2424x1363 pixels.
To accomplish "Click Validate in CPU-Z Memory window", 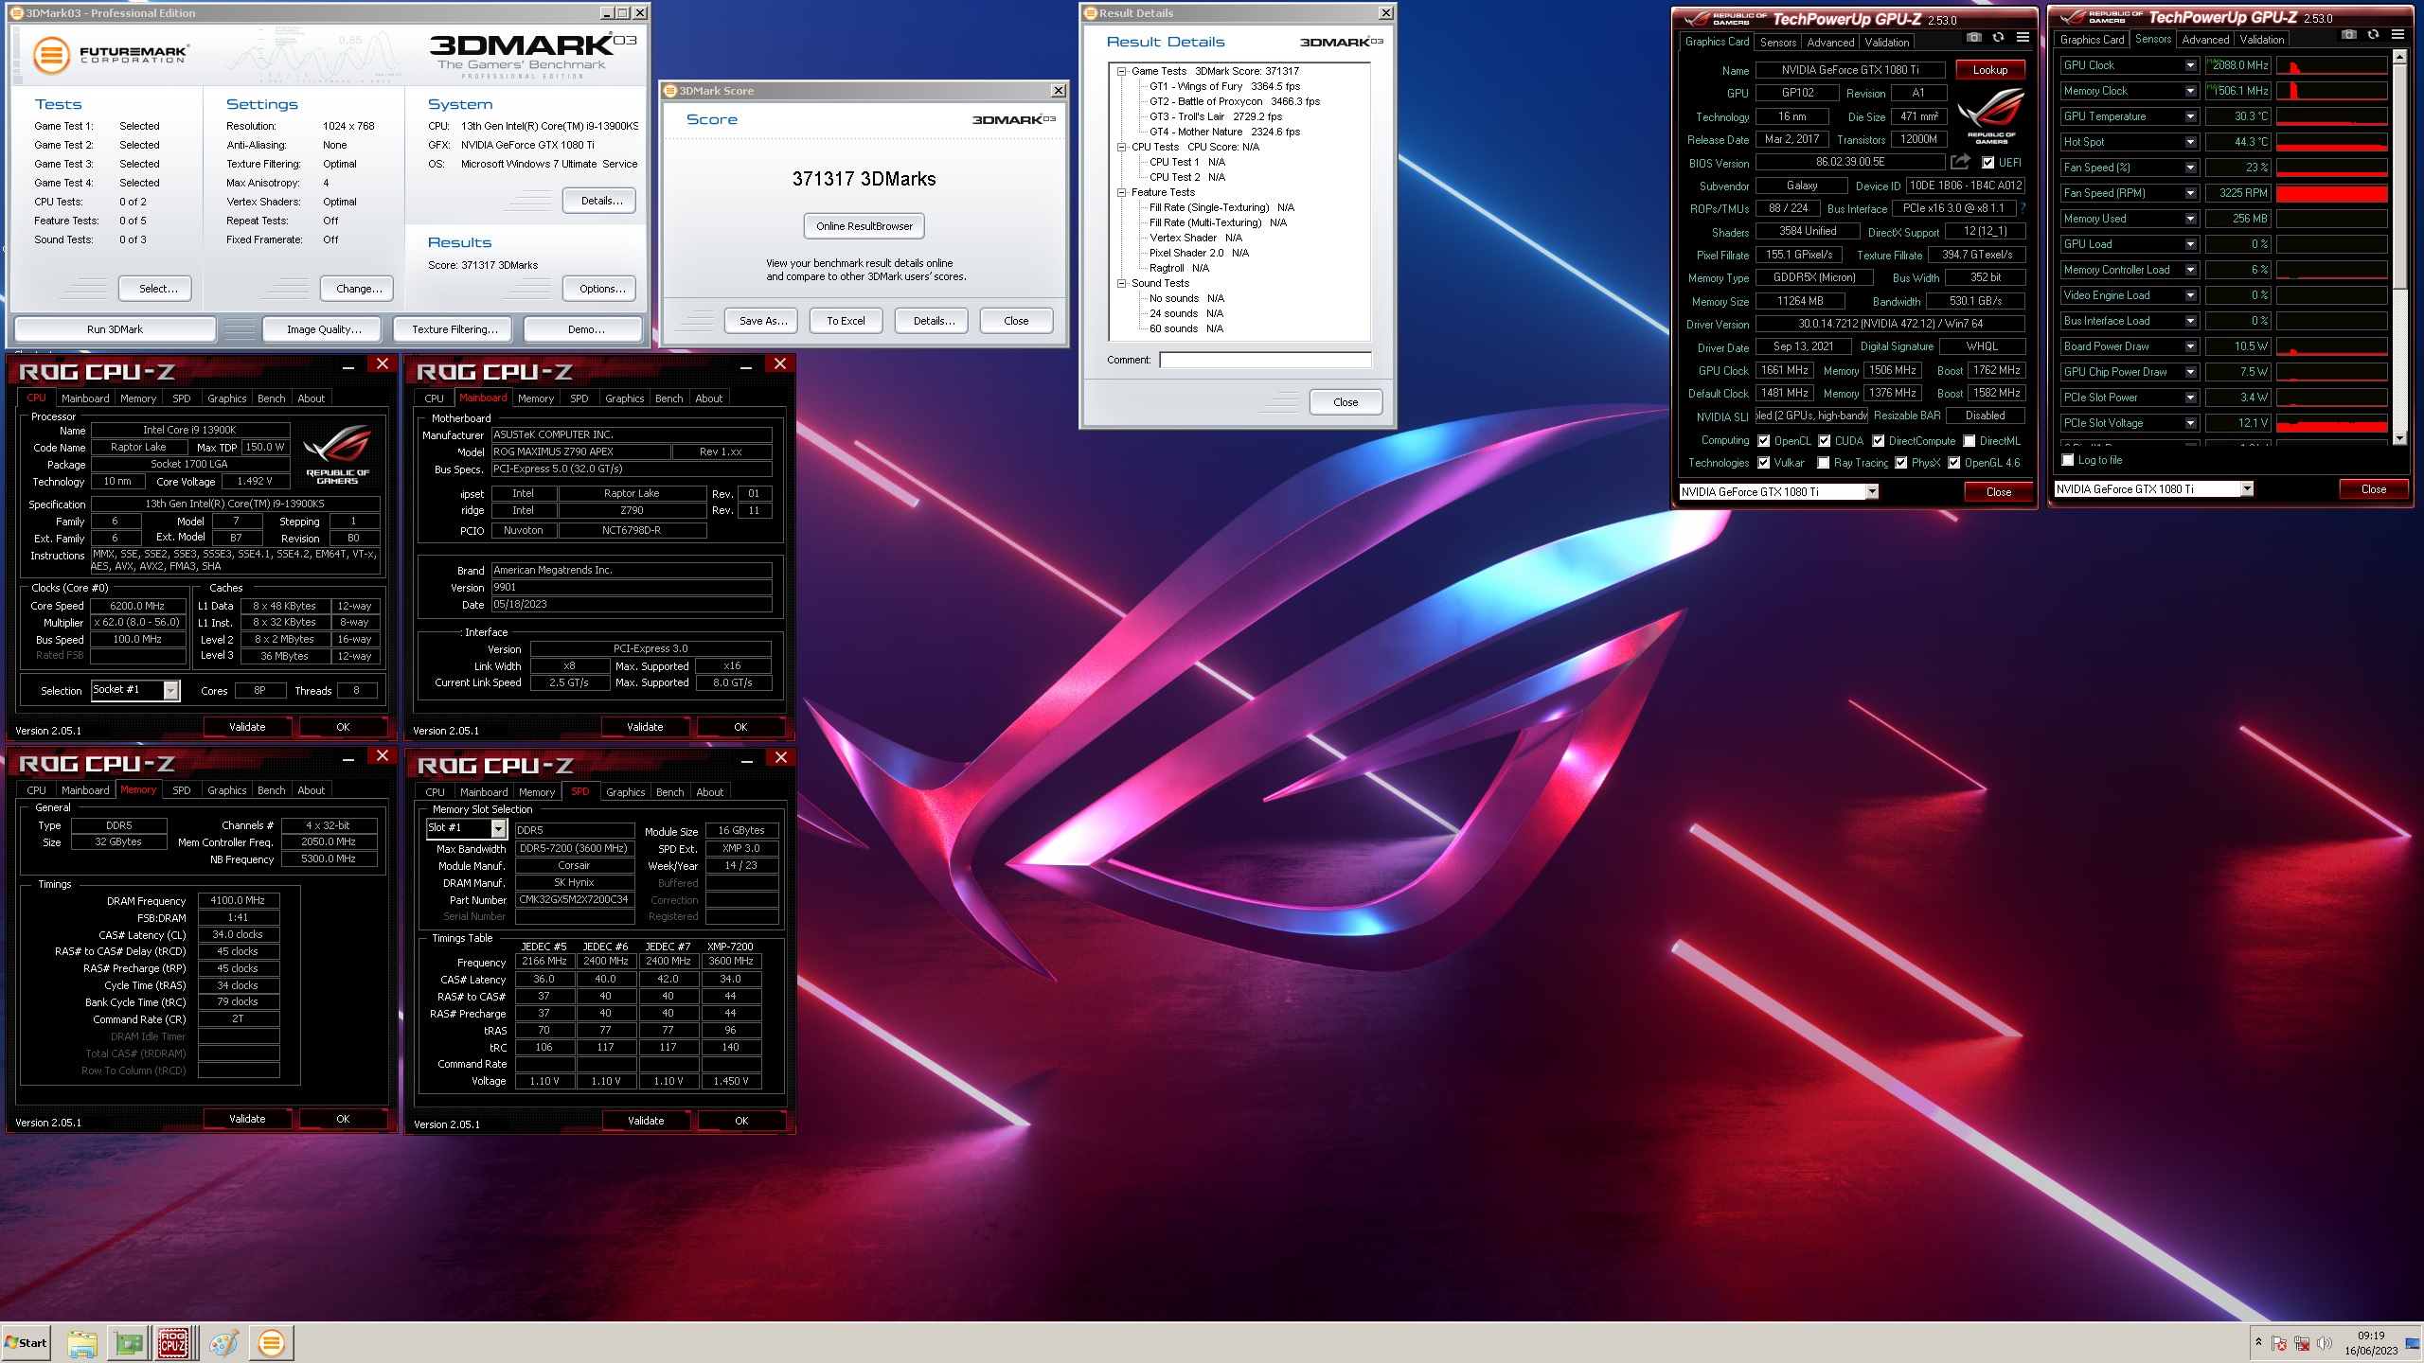I will 247,1119.
